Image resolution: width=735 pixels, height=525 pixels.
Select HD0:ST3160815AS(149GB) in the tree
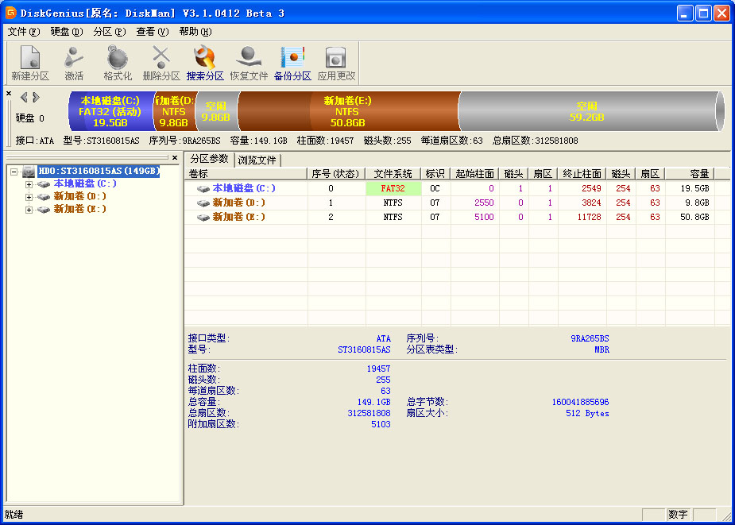pyautogui.click(x=99, y=171)
